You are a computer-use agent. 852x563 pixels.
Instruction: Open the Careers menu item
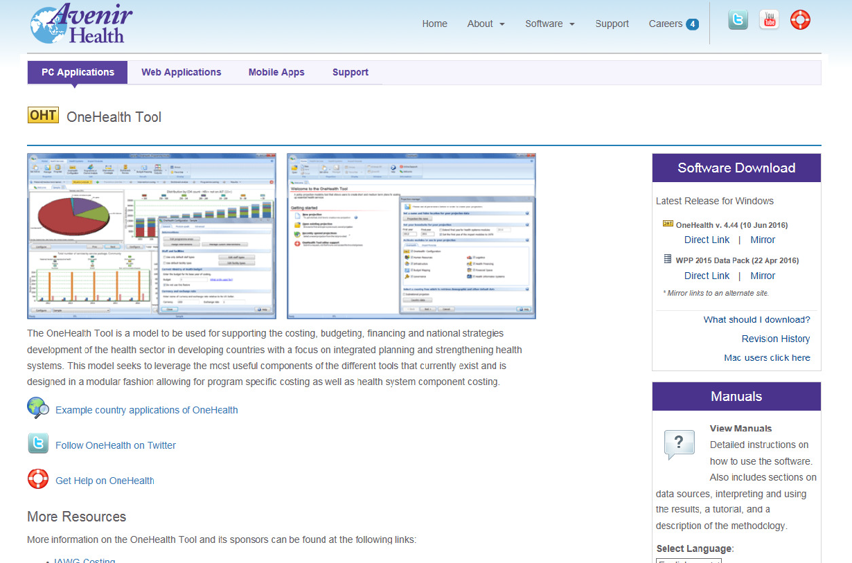click(x=673, y=24)
